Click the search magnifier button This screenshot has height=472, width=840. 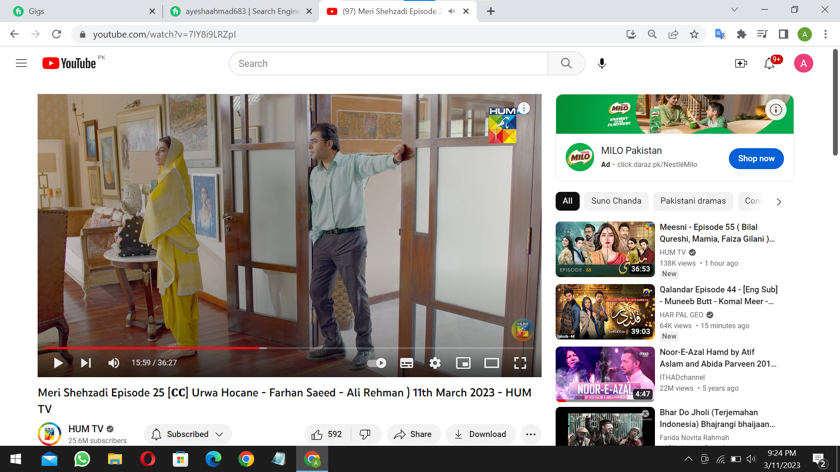(x=566, y=63)
